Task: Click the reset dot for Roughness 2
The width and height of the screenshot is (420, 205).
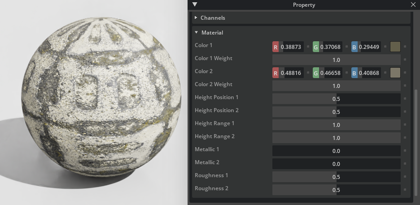Action: [x=405, y=189]
